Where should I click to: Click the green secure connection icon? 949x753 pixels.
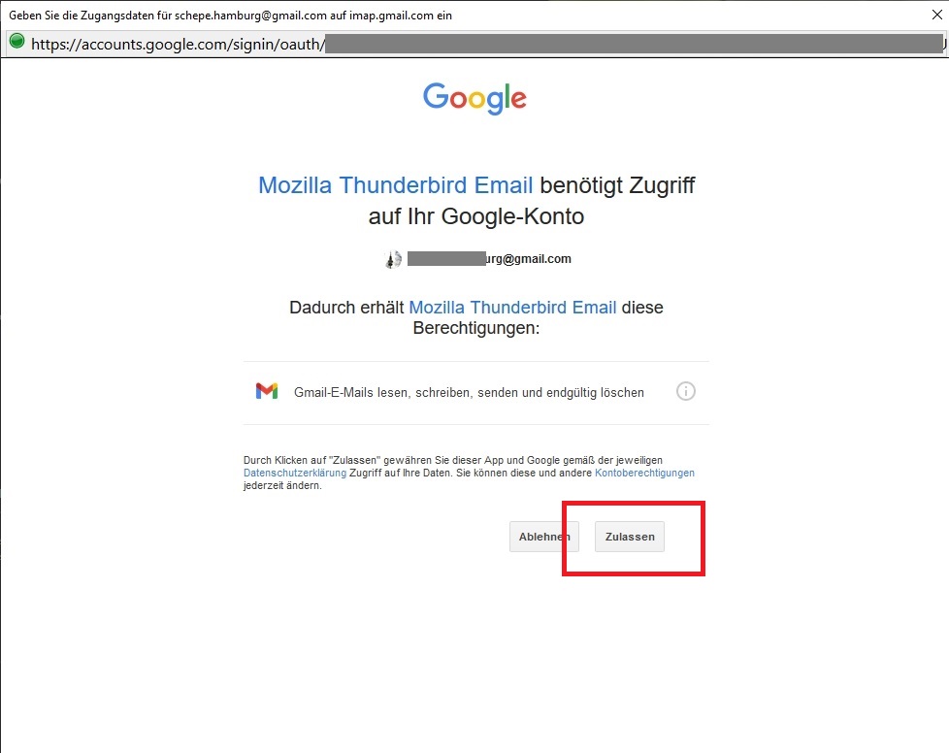pos(16,42)
